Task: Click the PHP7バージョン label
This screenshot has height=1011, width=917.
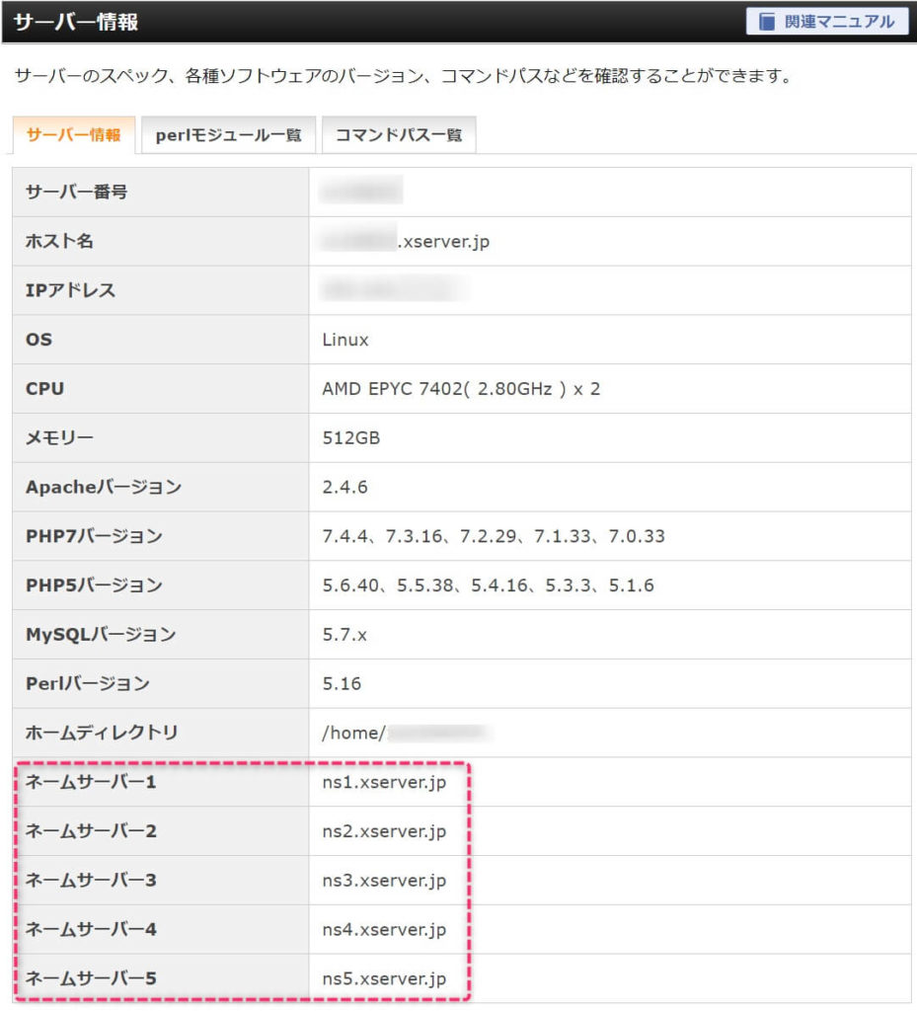Action: point(94,536)
